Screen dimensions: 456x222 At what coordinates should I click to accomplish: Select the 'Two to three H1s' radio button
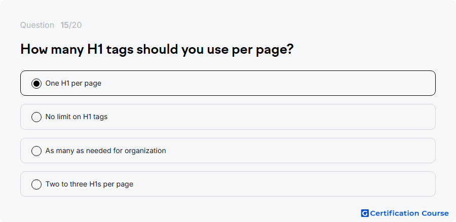coord(36,184)
